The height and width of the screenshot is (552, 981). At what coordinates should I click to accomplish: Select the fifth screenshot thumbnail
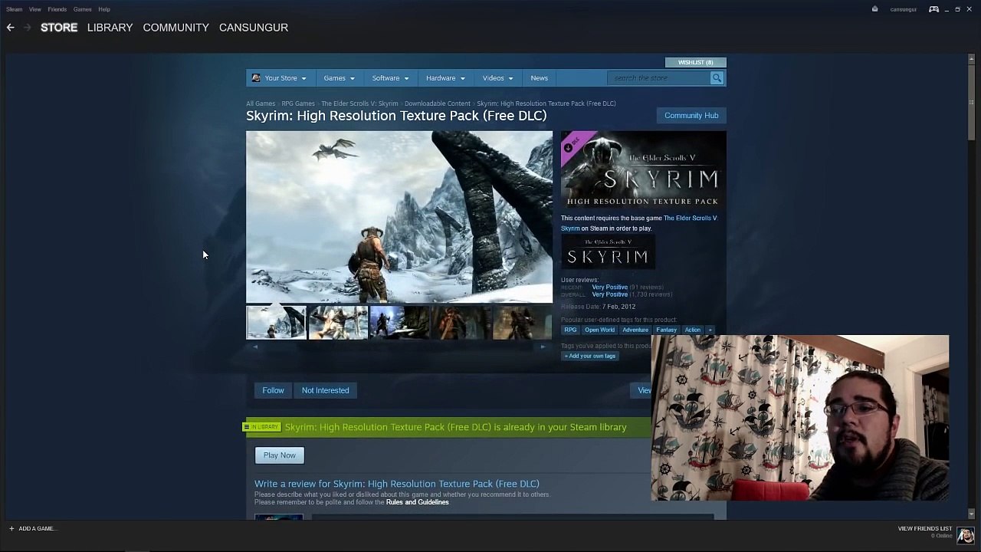(522, 323)
